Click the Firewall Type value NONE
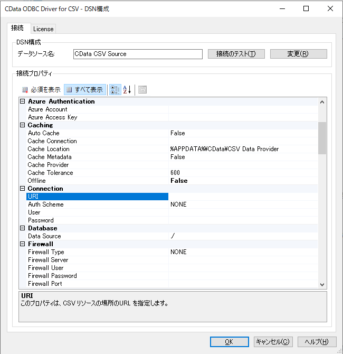The width and height of the screenshot is (343, 354). point(178,251)
